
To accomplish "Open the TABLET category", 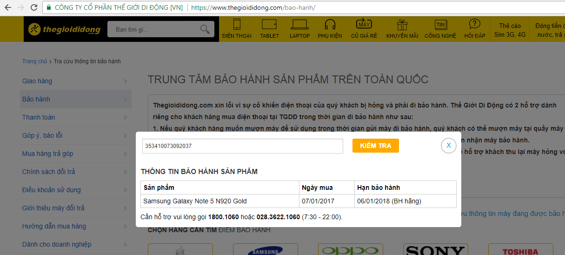I will click(269, 29).
